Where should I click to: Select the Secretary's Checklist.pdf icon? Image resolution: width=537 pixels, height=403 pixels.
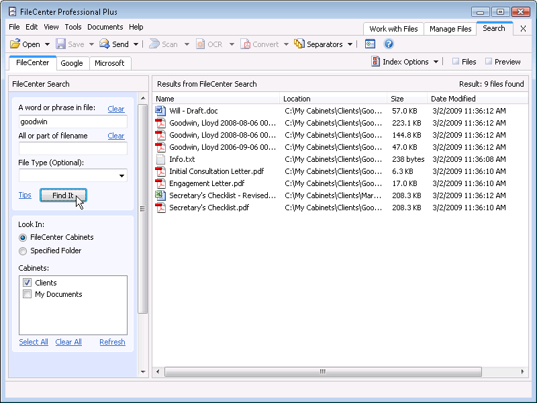coord(160,208)
